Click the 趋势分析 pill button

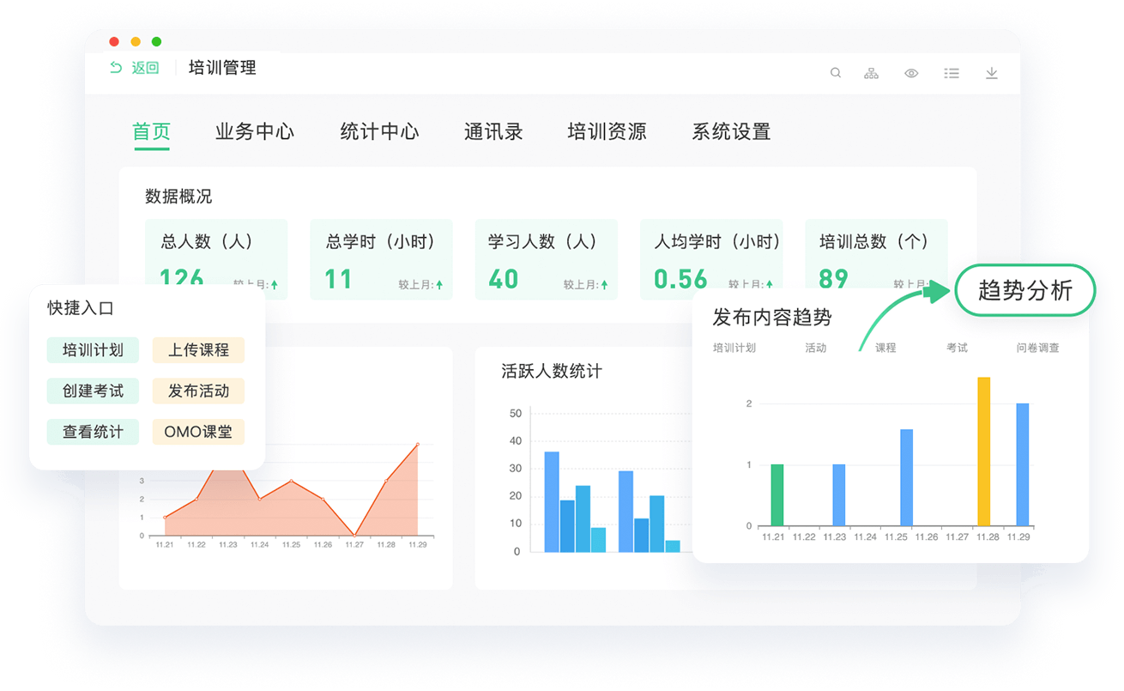pos(1025,291)
